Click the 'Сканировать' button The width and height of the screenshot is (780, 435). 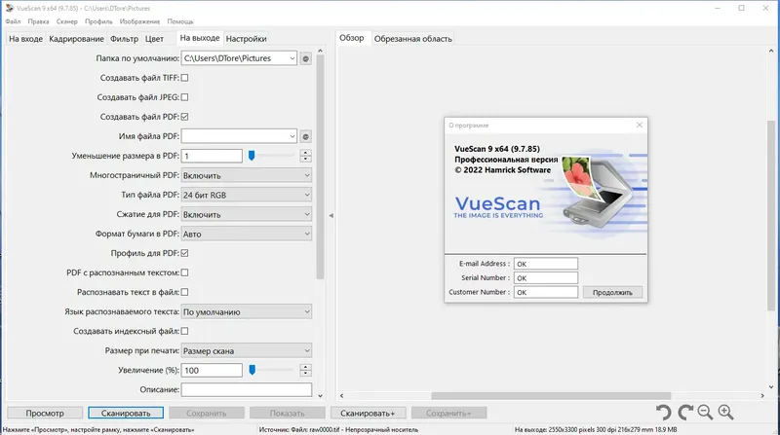tap(126, 414)
